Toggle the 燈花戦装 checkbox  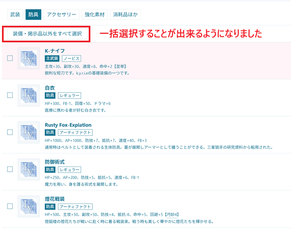(10, 206)
